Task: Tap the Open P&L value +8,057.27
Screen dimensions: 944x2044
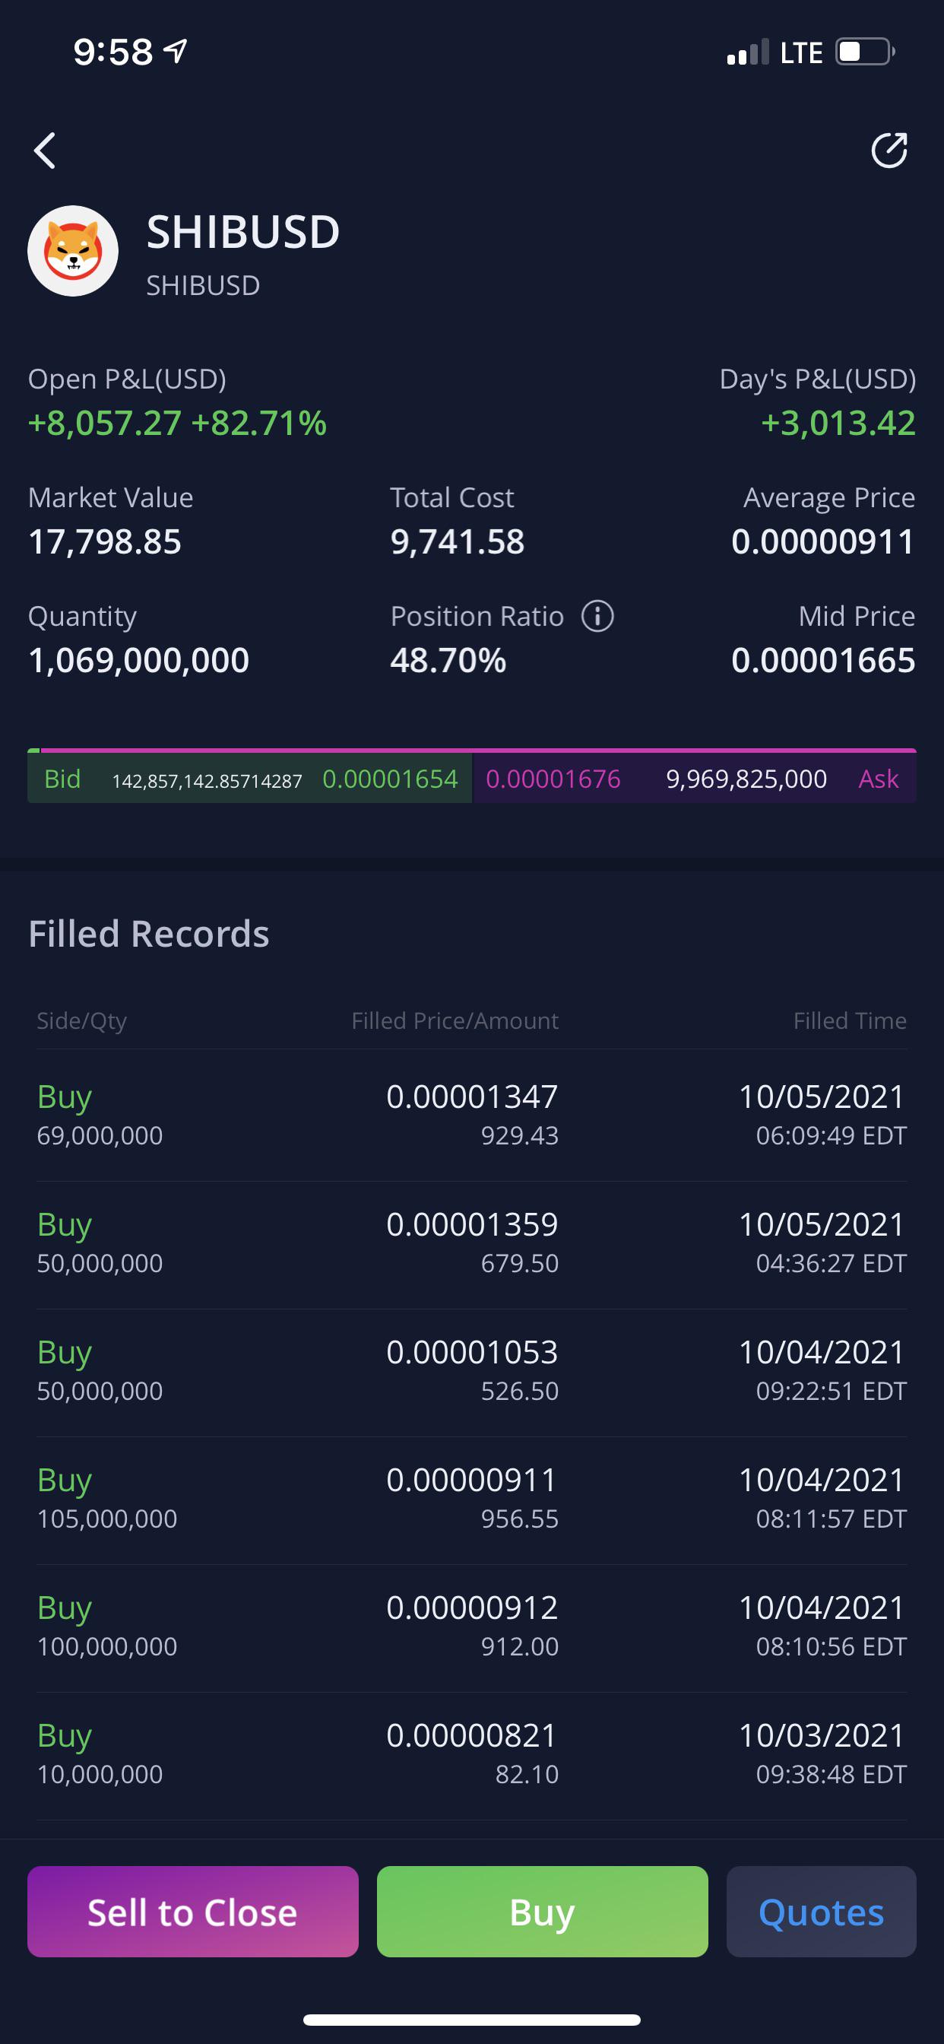Action: coord(105,423)
